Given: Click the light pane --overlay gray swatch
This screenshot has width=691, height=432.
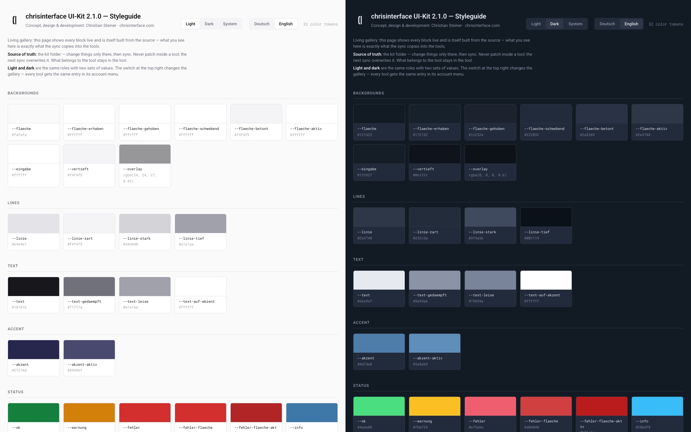Looking at the screenshot, I should [x=145, y=154].
